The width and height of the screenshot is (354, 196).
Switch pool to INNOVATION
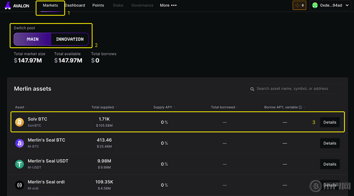pyautogui.click(x=70, y=39)
